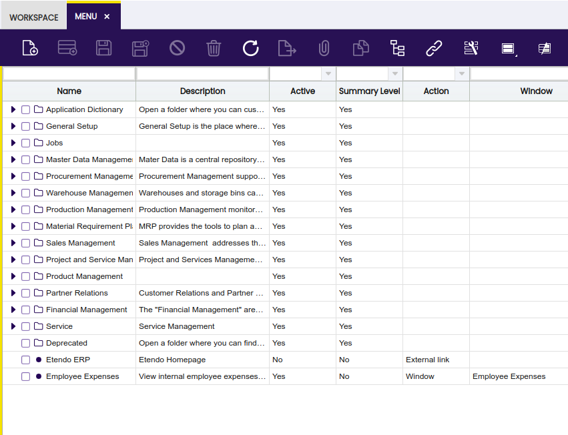
Task: Expand the Warehouse Management node
Action: click(x=13, y=193)
